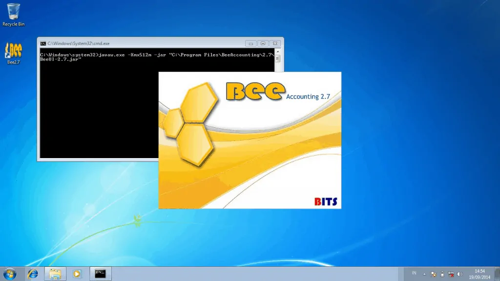Launch Internet Explorer from the taskbar
Image resolution: width=500 pixels, height=281 pixels.
(33, 274)
